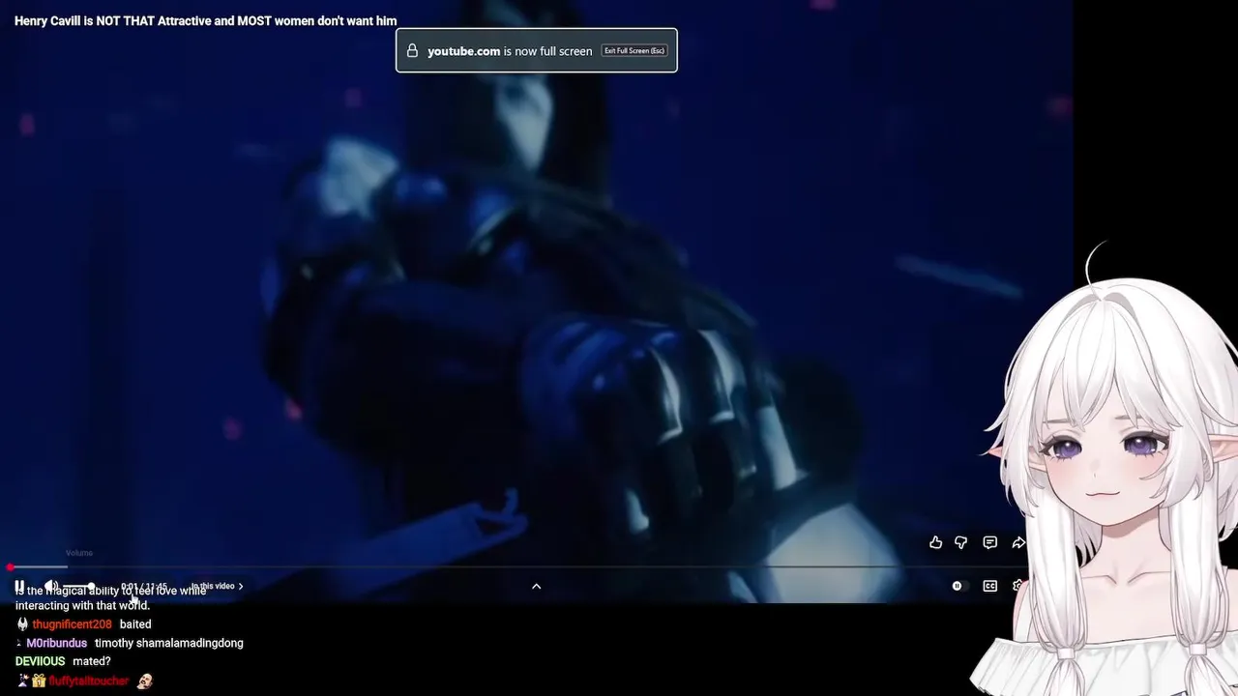Pause the video with the pause button
Viewport: 1238px width, 696px height.
click(x=19, y=586)
